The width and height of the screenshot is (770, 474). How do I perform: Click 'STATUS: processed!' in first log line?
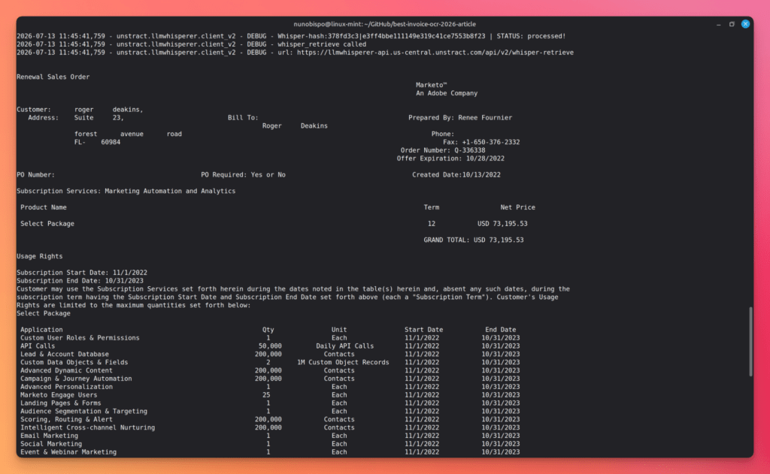tap(531, 36)
